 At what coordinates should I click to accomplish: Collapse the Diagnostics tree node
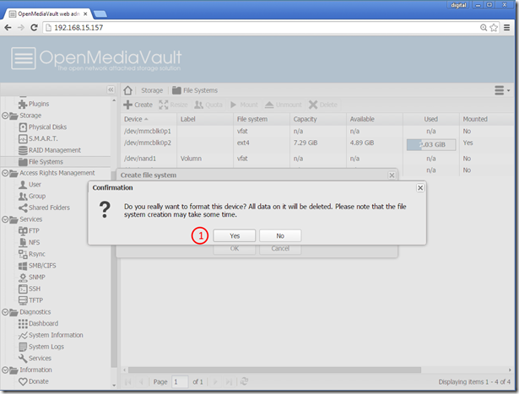pos(5,312)
